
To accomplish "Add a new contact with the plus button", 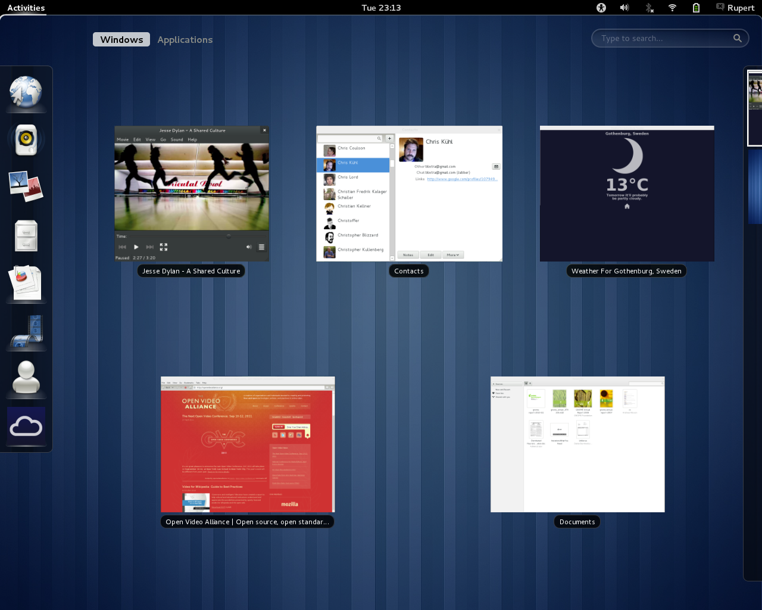I will pos(389,138).
